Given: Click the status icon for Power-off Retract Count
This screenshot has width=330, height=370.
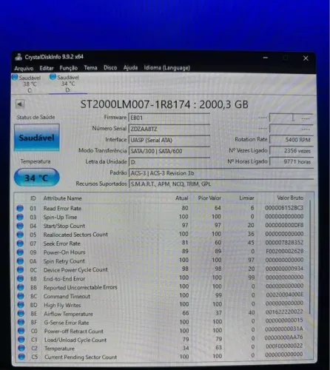Looking at the screenshot, I should 21,331.
